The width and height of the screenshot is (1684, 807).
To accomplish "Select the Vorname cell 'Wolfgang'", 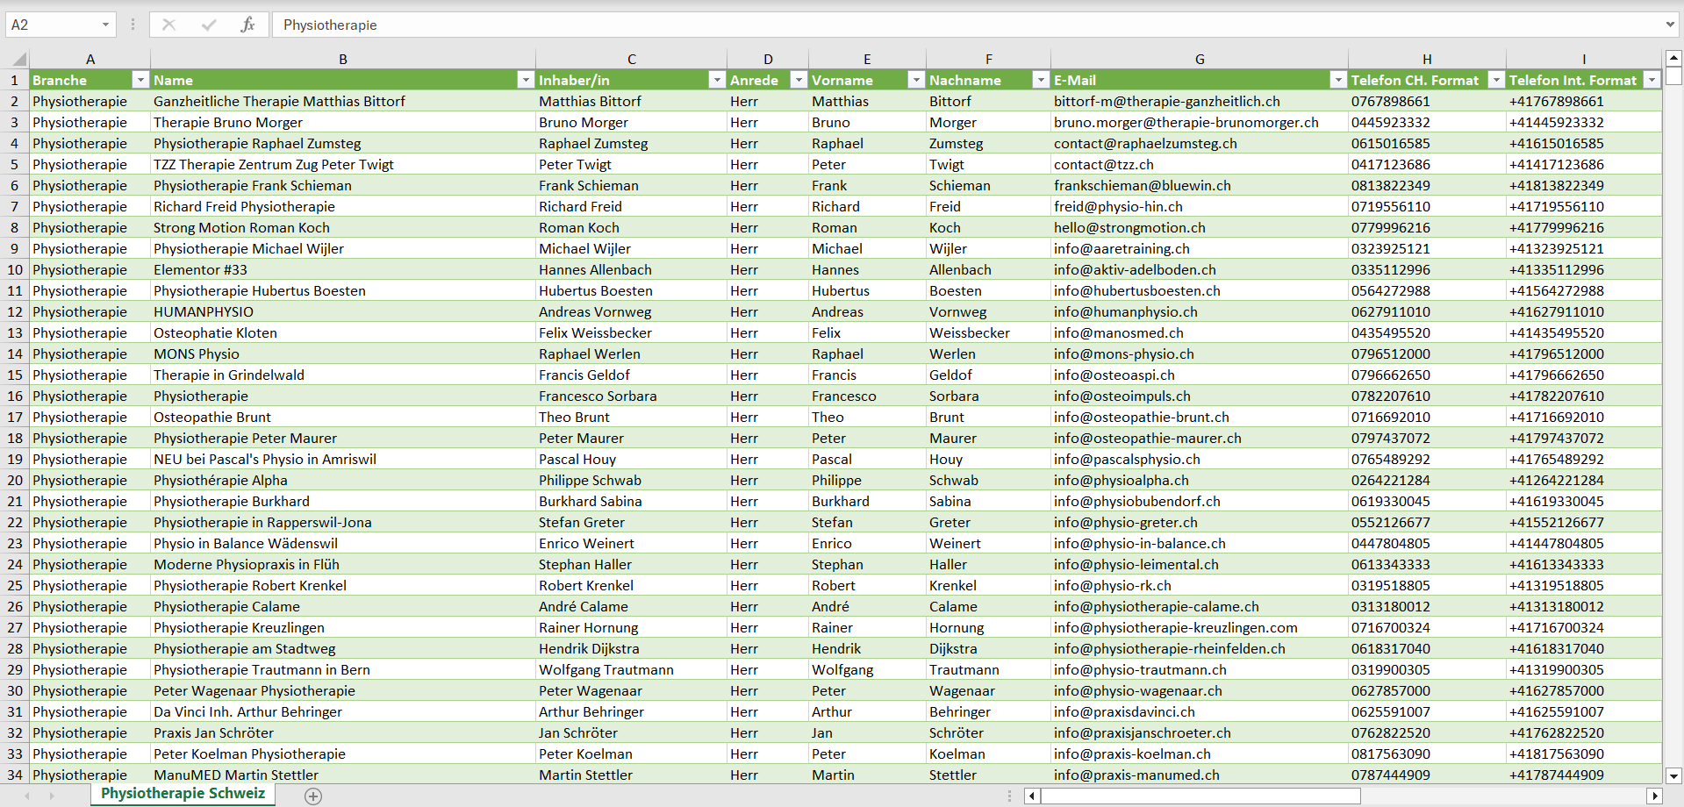I will (x=867, y=669).
